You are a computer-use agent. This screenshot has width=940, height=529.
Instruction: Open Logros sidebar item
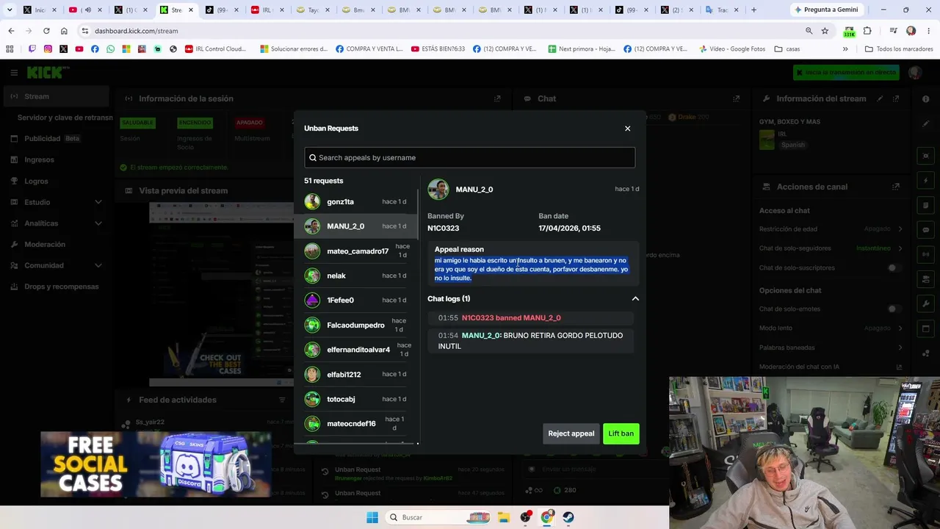pyautogui.click(x=57, y=181)
